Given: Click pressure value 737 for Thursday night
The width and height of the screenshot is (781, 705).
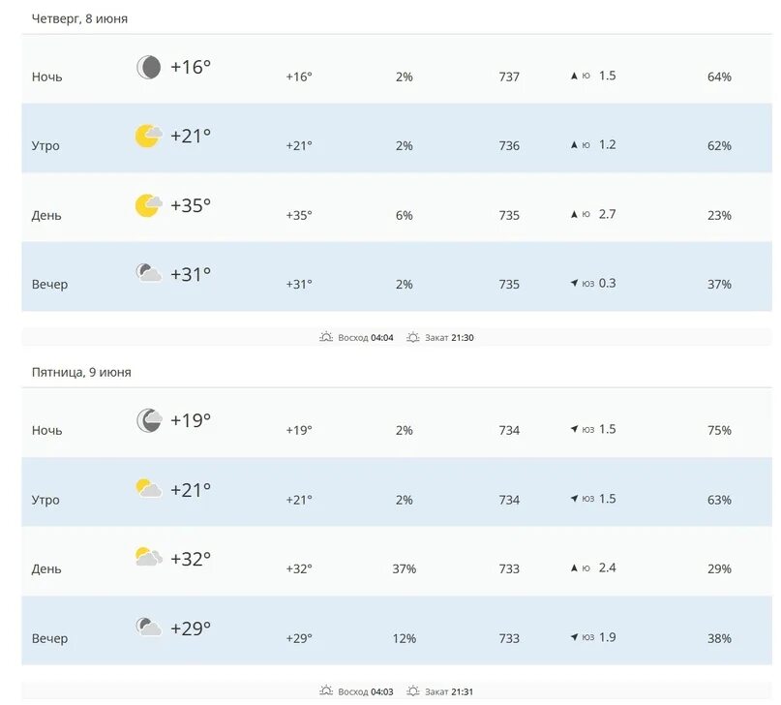Looking at the screenshot, I should click(509, 77).
